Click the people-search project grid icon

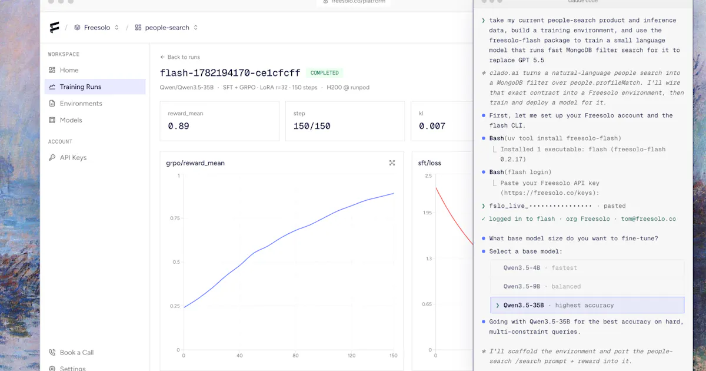(138, 28)
